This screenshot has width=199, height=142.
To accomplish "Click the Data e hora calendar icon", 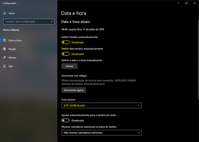I will point(5,40).
